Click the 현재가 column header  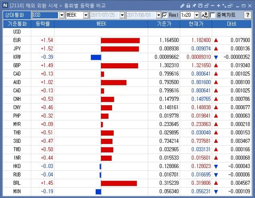pyautogui.click(x=196, y=24)
